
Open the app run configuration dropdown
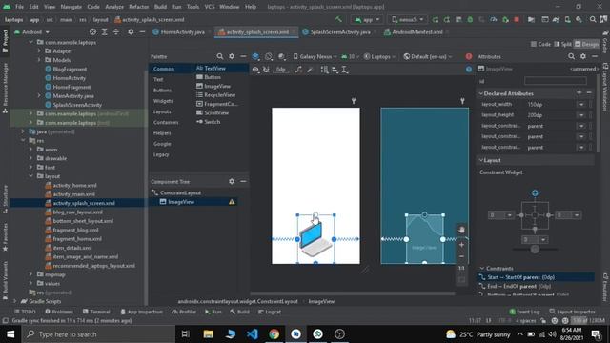tap(367, 19)
